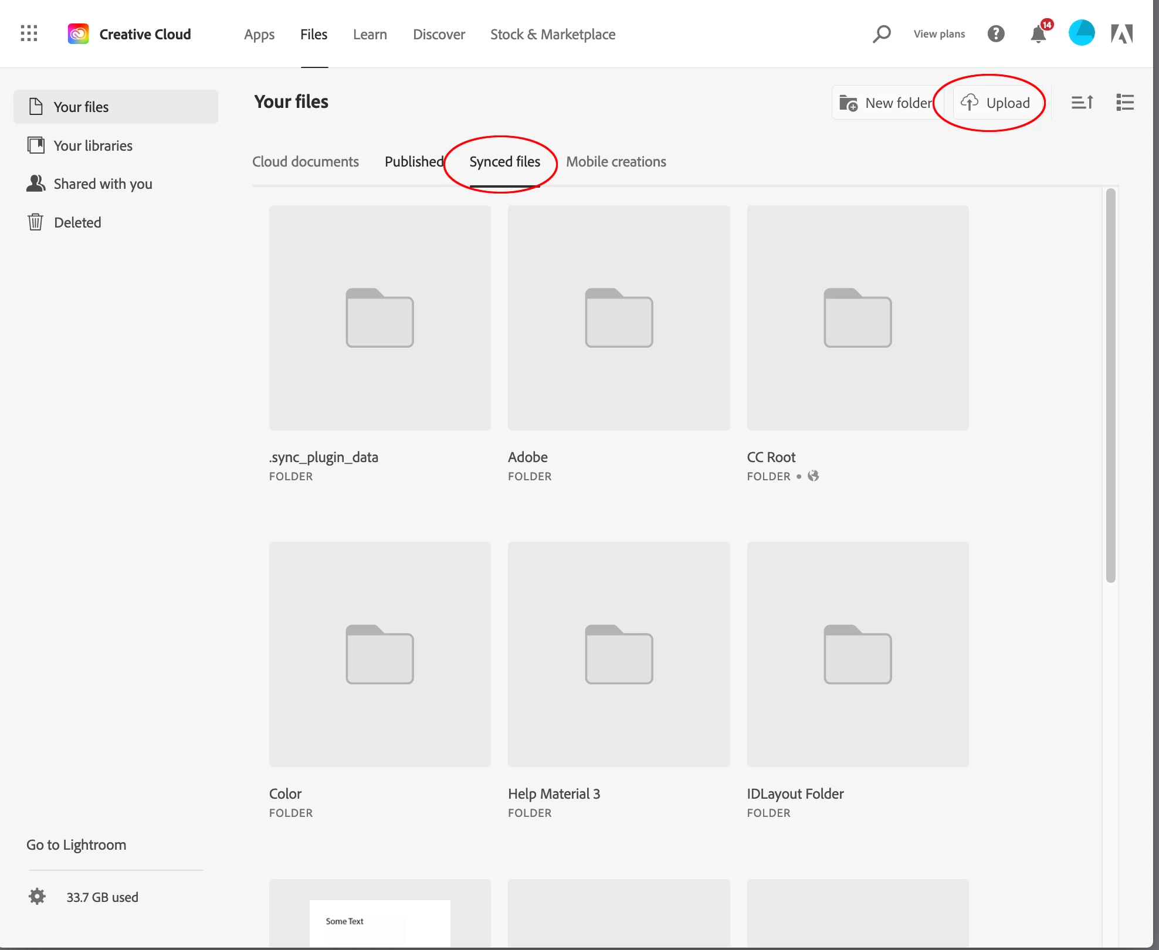
Task: Click the globe icon under CC Root
Action: pos(813,476)
